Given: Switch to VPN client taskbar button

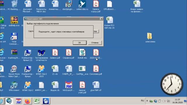Looking at the screenshot, I should coord(9,101).
